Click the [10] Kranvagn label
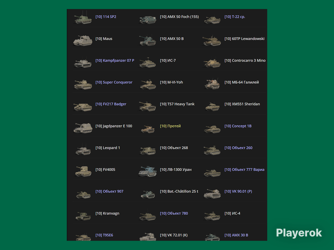 (x=107, y=213)
